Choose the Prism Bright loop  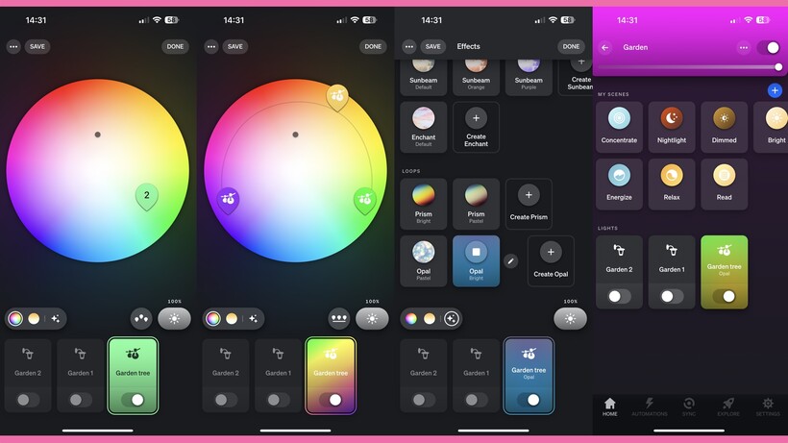pos(423,204)
